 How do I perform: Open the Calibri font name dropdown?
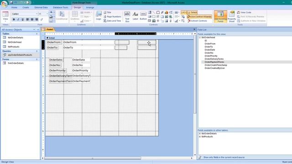[x=36, y=14]
